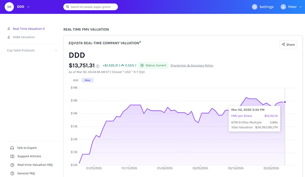
Task: Go to 409A Valuation page
Action: (x=23, y=37)
